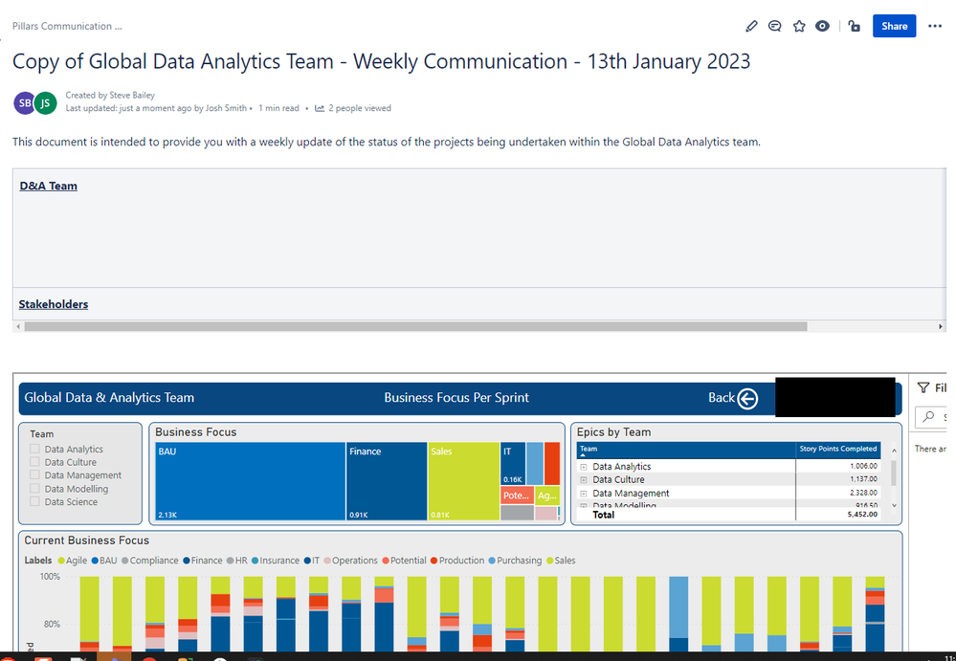This screenshot has height=661, width=956.
Task: Select the Finance treemap tile
Action: (x=387, y=481)
